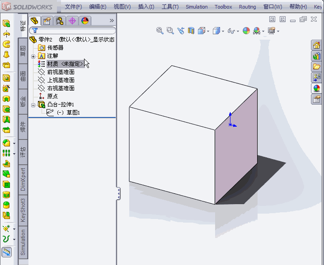Screen dimensions: 324x265
Task: Switch to the ConfigurationManager tab
Action: pyautogui.click(x=60, y=21)
